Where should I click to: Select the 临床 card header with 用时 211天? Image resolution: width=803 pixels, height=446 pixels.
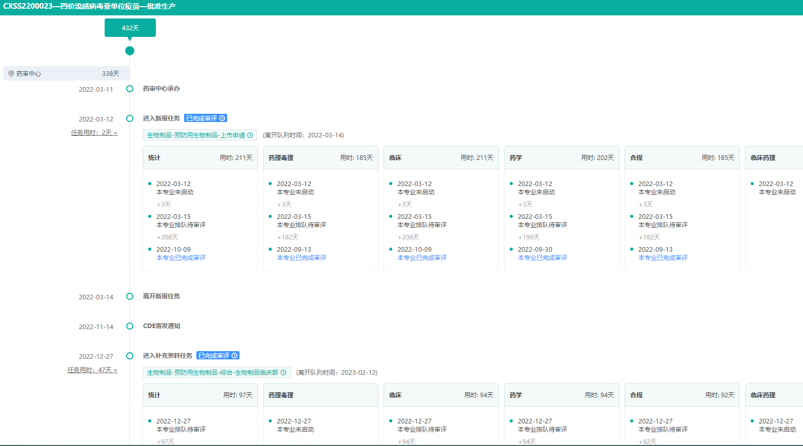click(441, 158)
